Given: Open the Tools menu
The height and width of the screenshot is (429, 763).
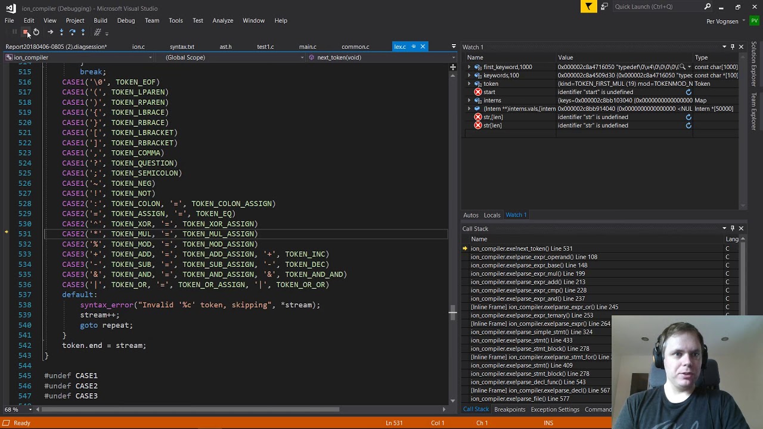Looking at the screenshot, I should point(175,20).
